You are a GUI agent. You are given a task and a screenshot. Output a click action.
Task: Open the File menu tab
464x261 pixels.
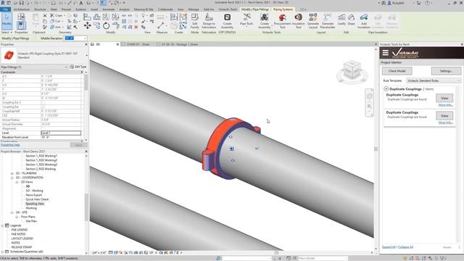[x=6, y=9]
